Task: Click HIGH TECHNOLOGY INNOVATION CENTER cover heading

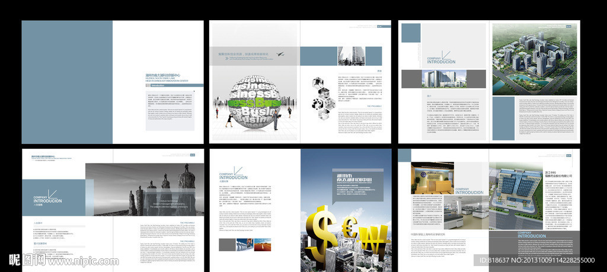Action: pos(167,81)
